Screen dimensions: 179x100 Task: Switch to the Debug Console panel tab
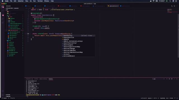tap(43, 79)
